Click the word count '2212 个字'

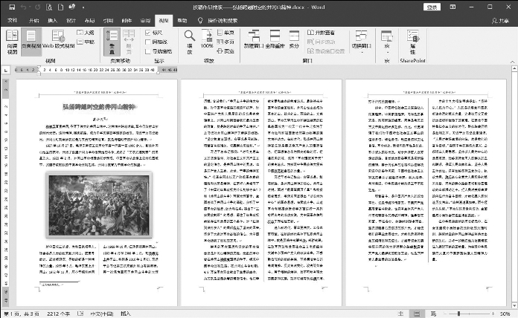coord(58,314)
